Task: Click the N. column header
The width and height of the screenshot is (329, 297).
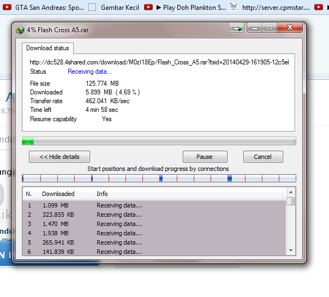Action: (31, 194)
